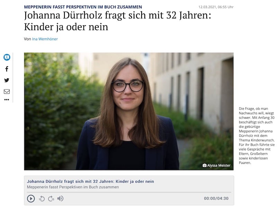Click the audio progress bar

[x=129, y=192]
